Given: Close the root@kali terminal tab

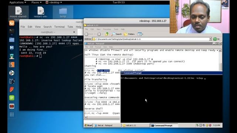Looking at the screenshot, I should pos(74,32).
